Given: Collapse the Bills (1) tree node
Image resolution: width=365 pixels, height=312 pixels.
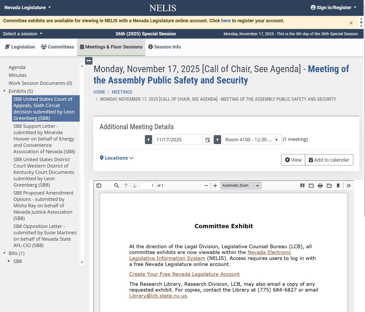Looking at the screenshot, I should click(4, 253).
